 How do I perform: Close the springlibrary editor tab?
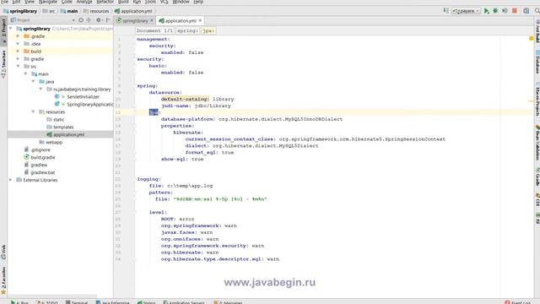(152, 20)
